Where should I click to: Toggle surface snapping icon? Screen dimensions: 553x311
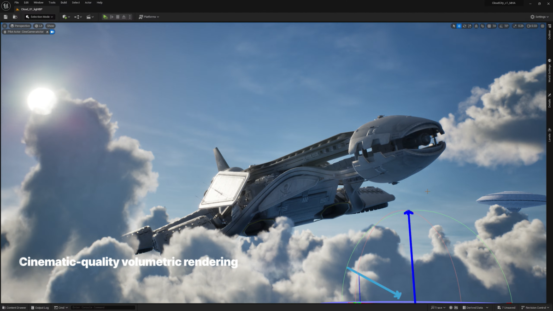(x=482, y=26)
